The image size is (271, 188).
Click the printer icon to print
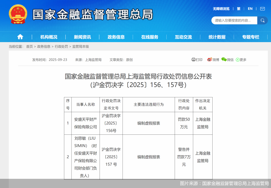pyautogui.click(x=193, y=60)
